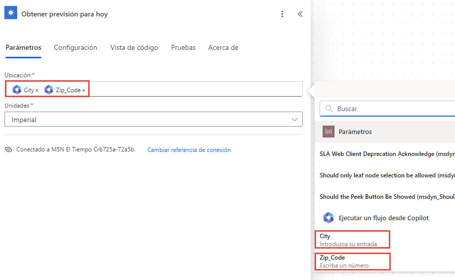Remove the Zip_Code token with its x
455x280 pixels.
(x=84, y=91)
